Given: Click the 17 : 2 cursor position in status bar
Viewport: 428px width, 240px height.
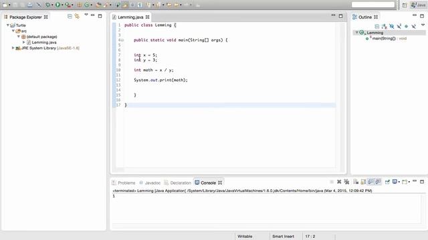Looking at the screenshot, I should pos(310,237).
